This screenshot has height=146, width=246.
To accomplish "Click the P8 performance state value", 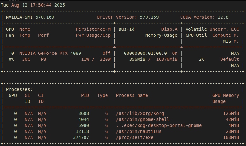I will click(43, 59).
